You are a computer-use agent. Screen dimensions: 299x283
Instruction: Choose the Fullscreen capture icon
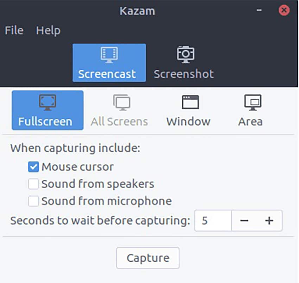coord(47,103)
